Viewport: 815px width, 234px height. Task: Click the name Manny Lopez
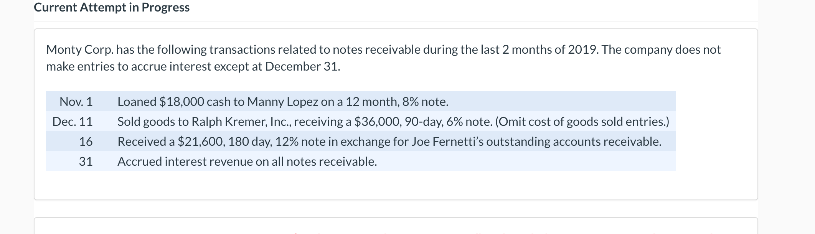tap(282, 102)
